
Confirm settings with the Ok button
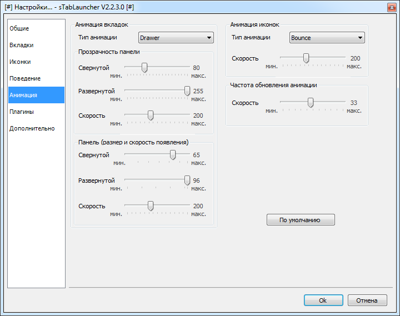[x=323, y=300]
